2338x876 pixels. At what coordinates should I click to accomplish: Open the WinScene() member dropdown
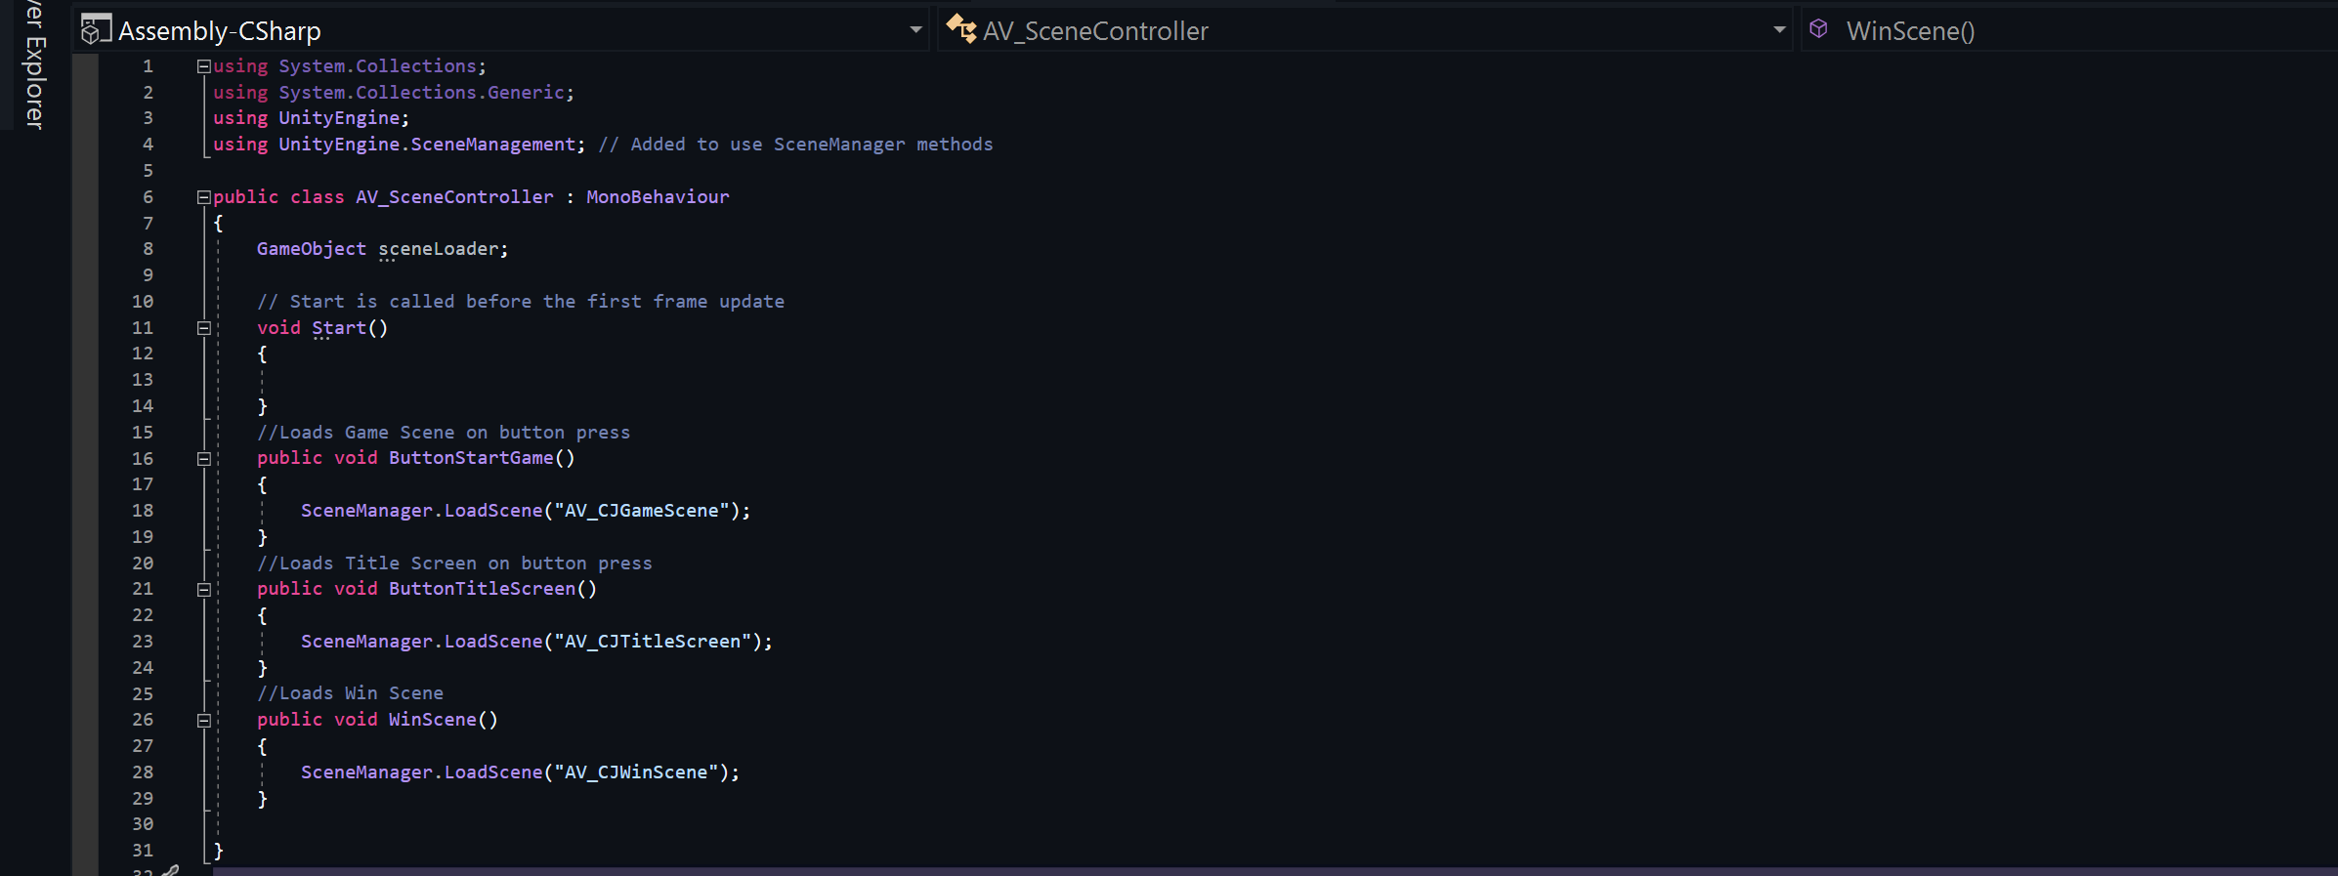pos(2071,30)
